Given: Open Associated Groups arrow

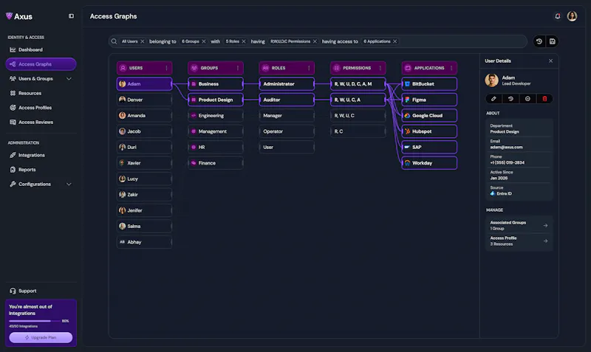Looking at the screenshot, I should pyautogui.click(x=545, y=226).
